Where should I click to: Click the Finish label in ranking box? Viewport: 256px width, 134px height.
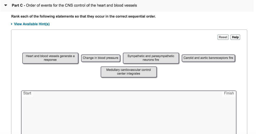(x=229, y=93)
